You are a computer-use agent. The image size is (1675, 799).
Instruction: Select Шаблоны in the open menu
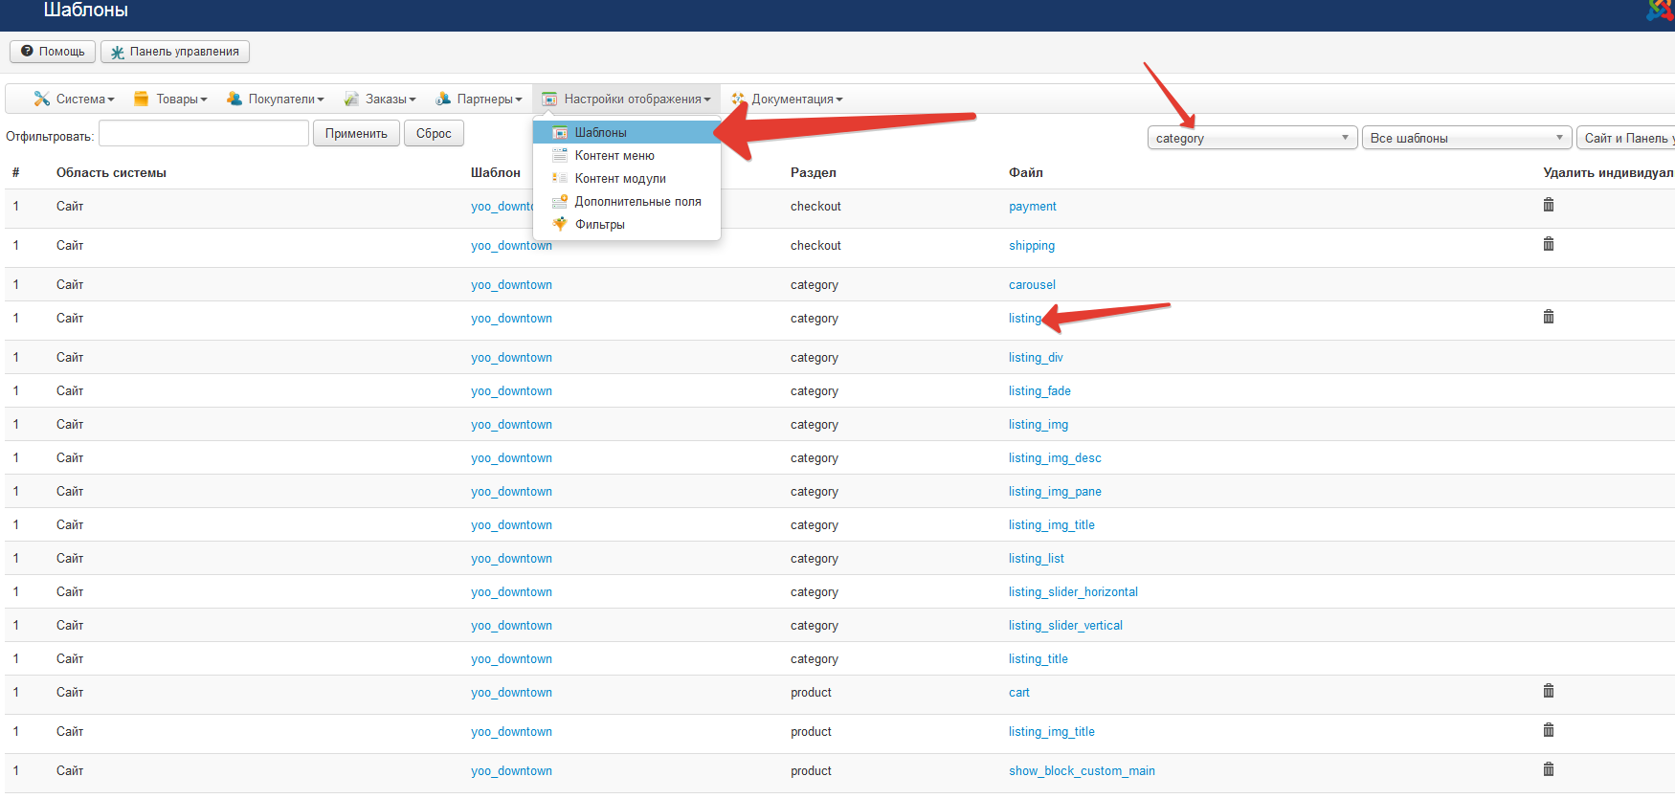point(627,132)
